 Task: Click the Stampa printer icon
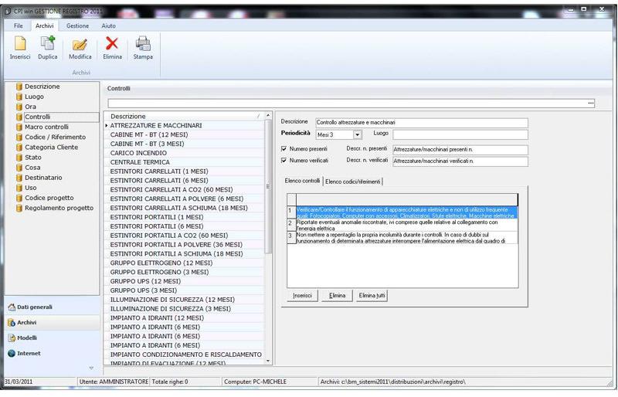coord(143,45)
